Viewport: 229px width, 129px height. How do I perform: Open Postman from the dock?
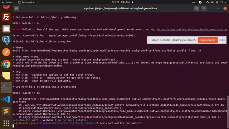pos(6,52)
